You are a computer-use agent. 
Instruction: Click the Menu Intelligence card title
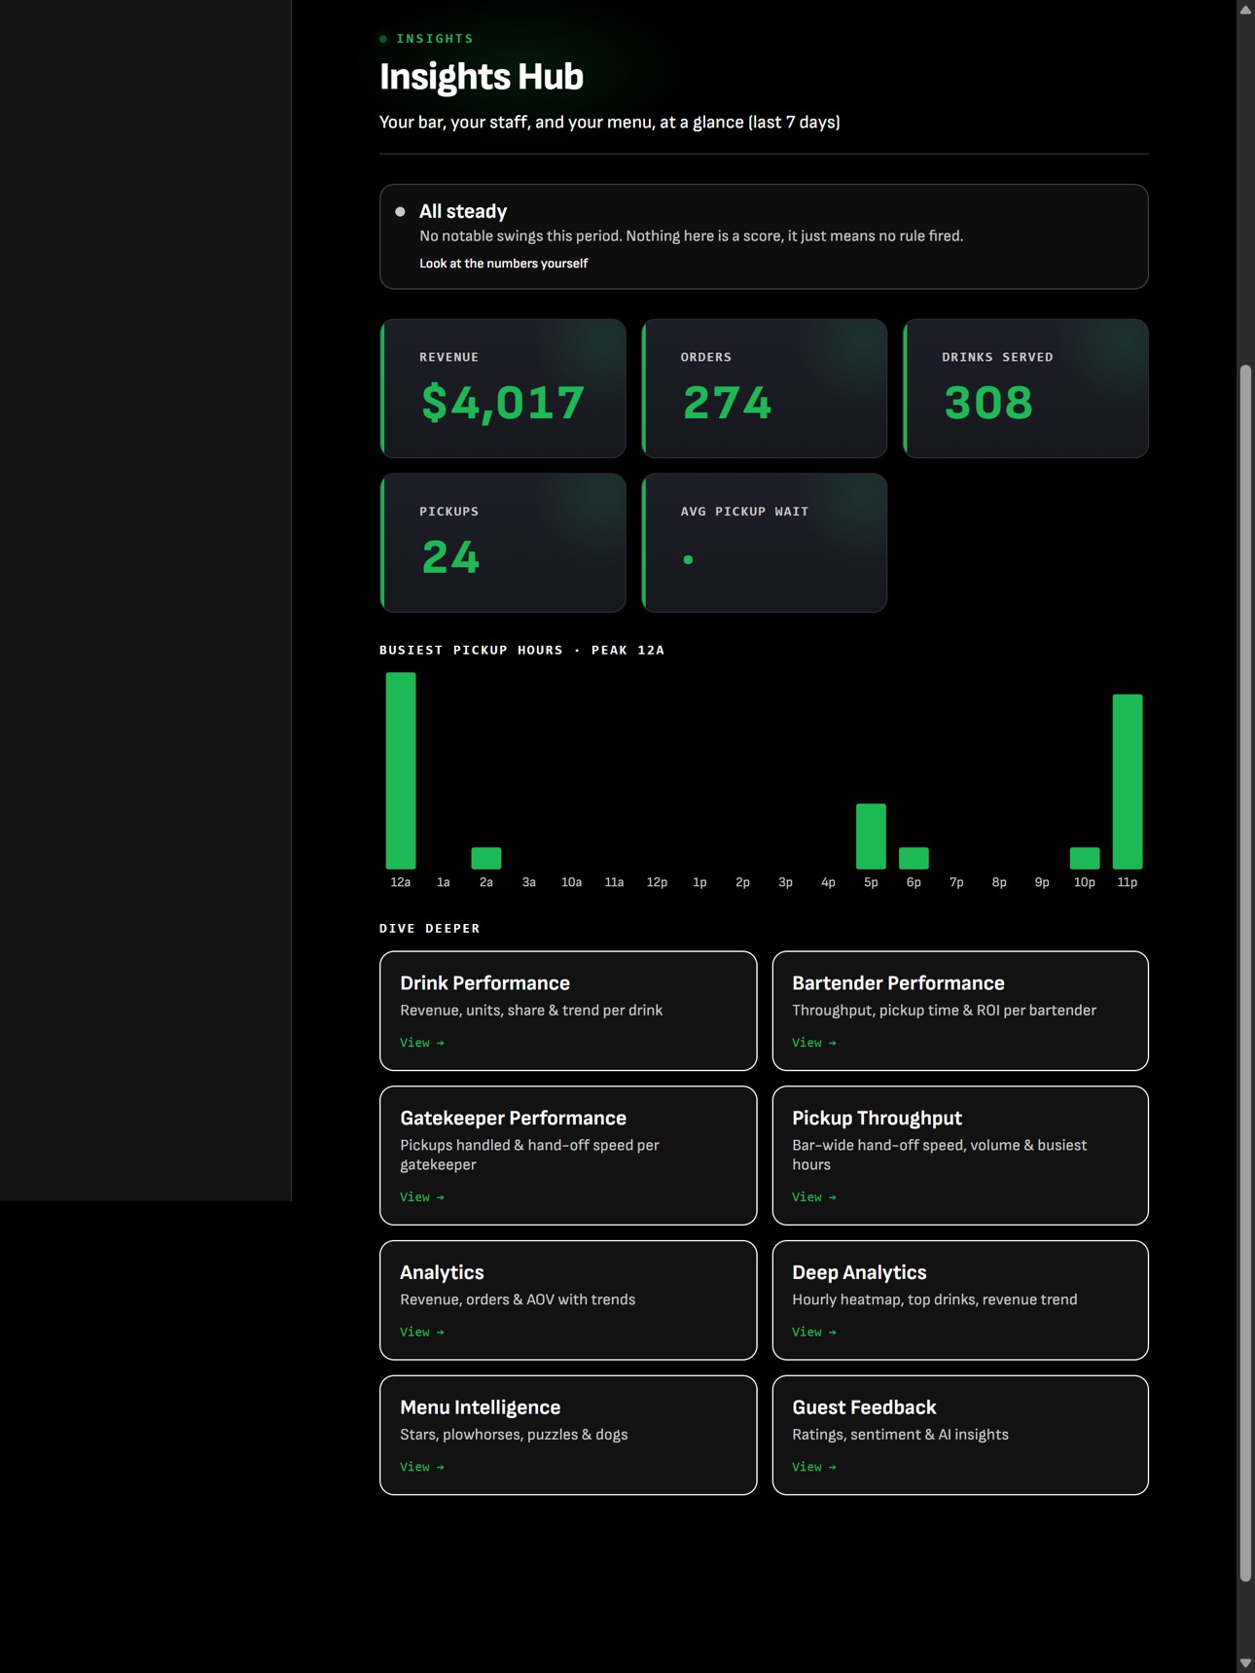(480, 1407)
